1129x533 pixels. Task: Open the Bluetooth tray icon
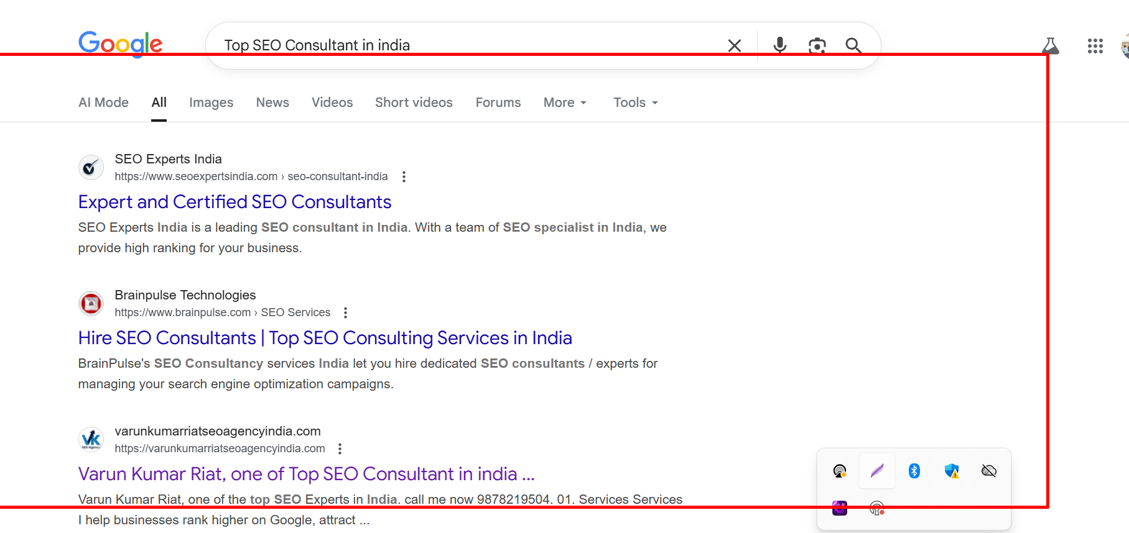[x=914, y=471]
